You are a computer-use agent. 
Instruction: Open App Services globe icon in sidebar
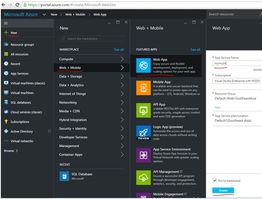6,73
